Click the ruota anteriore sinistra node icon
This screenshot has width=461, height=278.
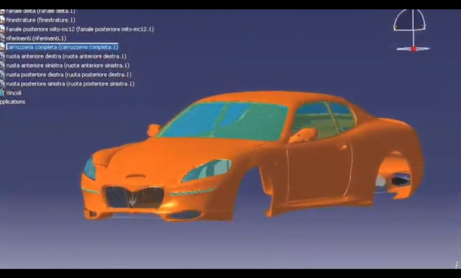point(2,65)
